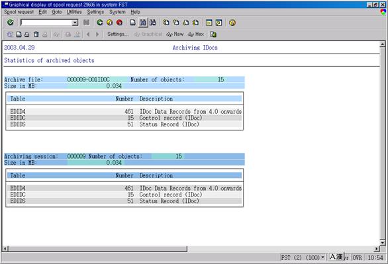The width and height of the screenshot is (388, 264).
Task: Click the yellow Help question mark icon
Action: [232, 22]
